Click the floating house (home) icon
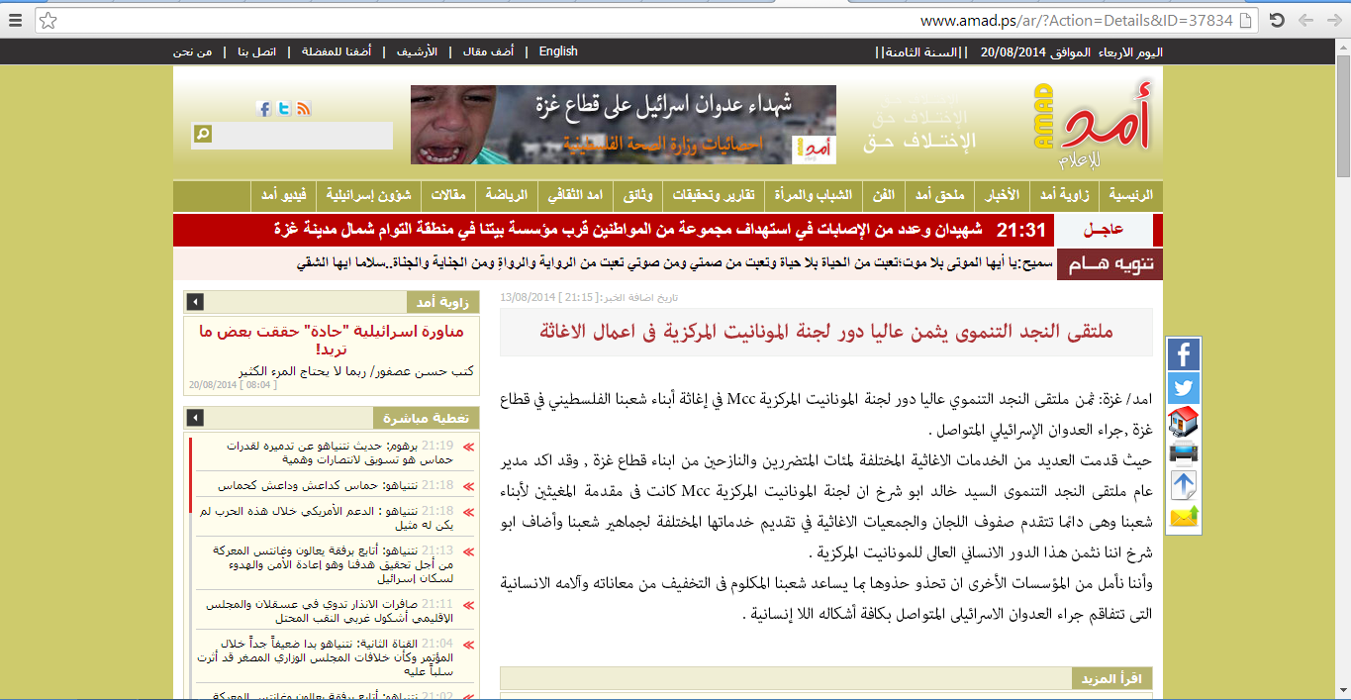Image resolution: width=1351 pixels, height=700 pixels. click(1184, 421)
